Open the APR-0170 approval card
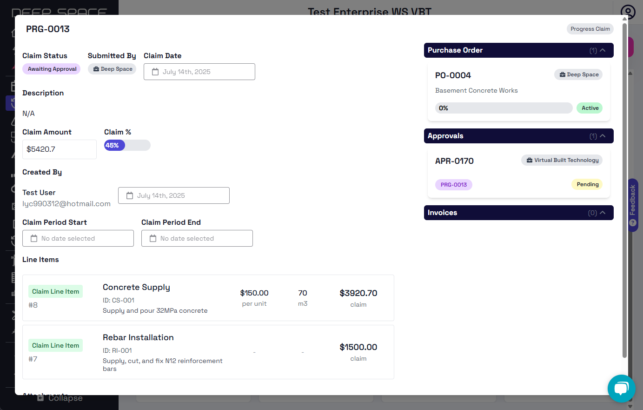Viewport: 643px width, 410px height. [x=519, y=173]
